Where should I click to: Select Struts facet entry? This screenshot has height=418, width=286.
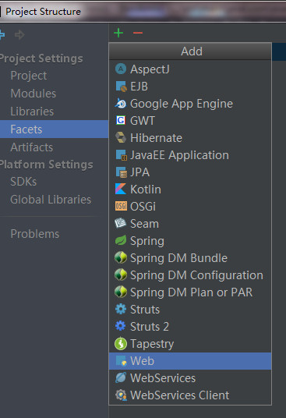coord(190,310)
